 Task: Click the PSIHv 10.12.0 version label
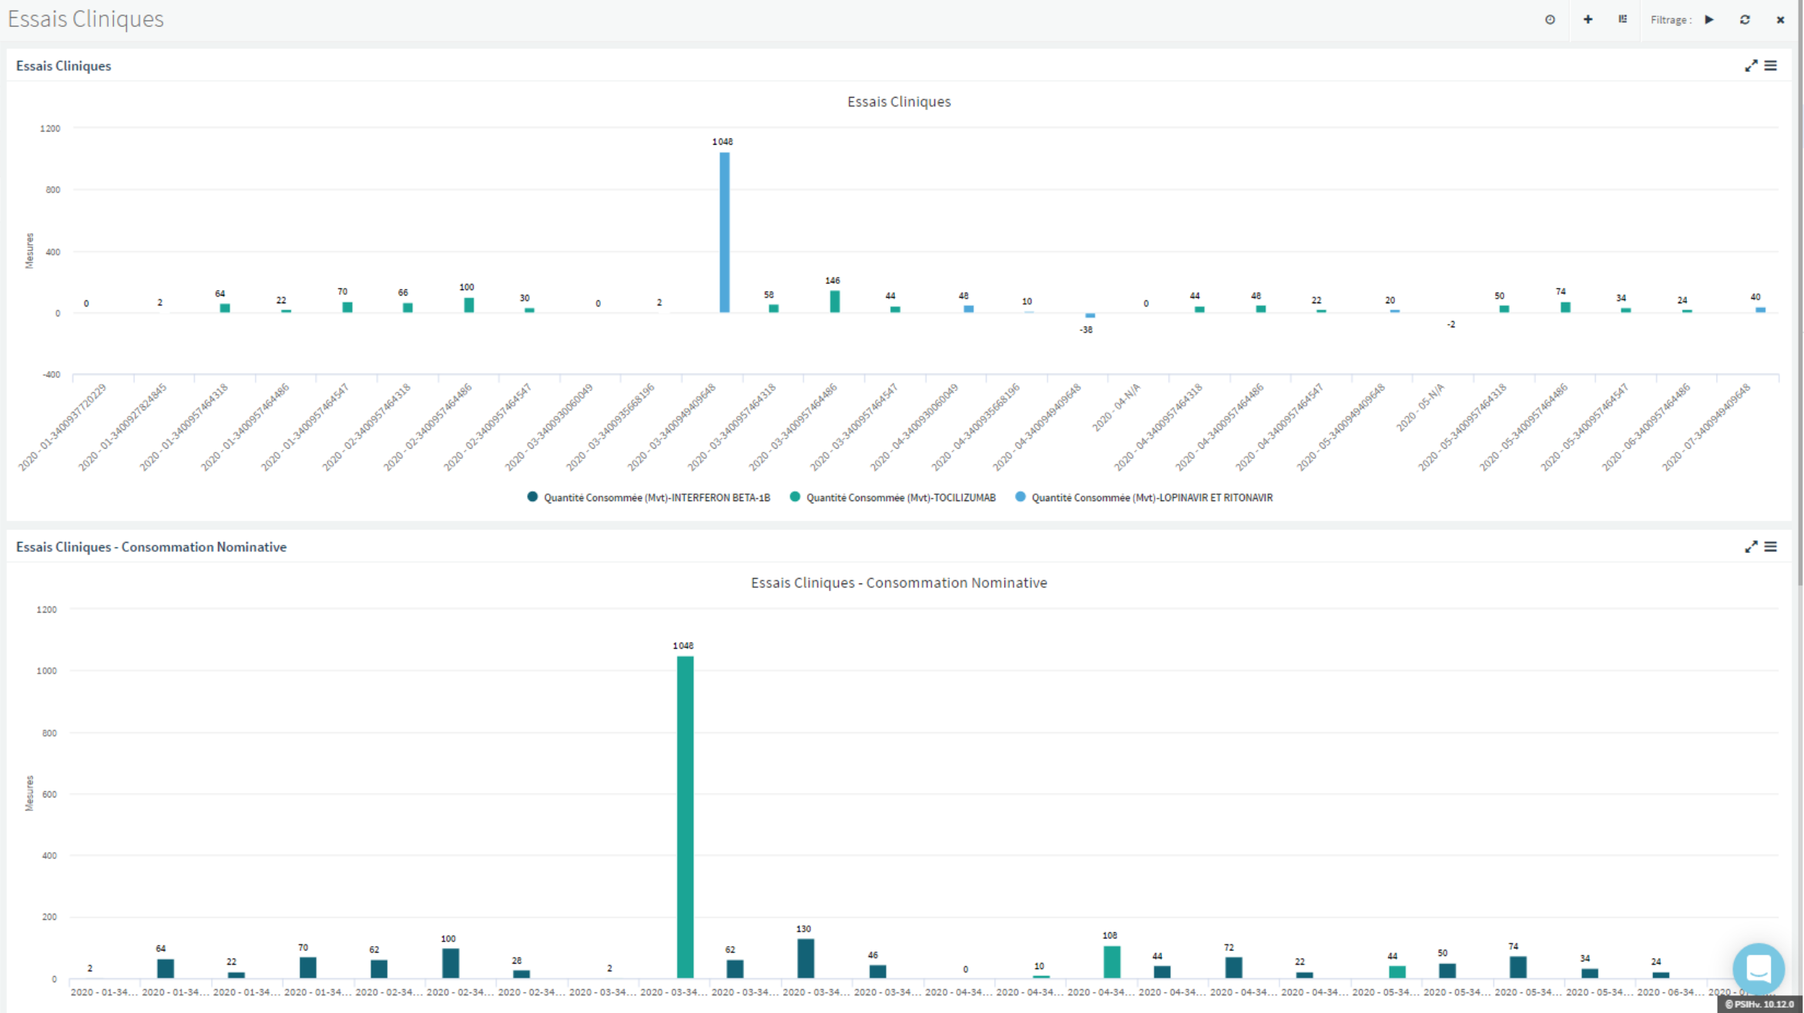tap(1759, 1004)
